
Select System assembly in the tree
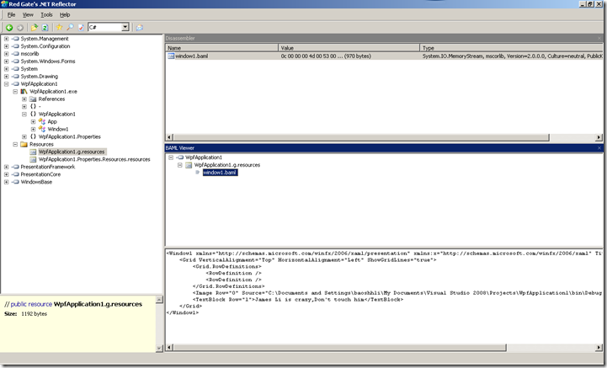pos(29,69)
